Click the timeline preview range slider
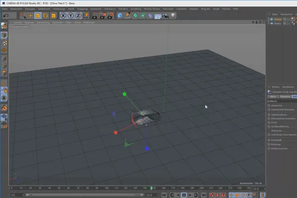This screenshot has height=198, width=297. [x=85, y=195]
